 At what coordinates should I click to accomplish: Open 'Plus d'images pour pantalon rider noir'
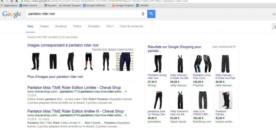click(55, 77)
